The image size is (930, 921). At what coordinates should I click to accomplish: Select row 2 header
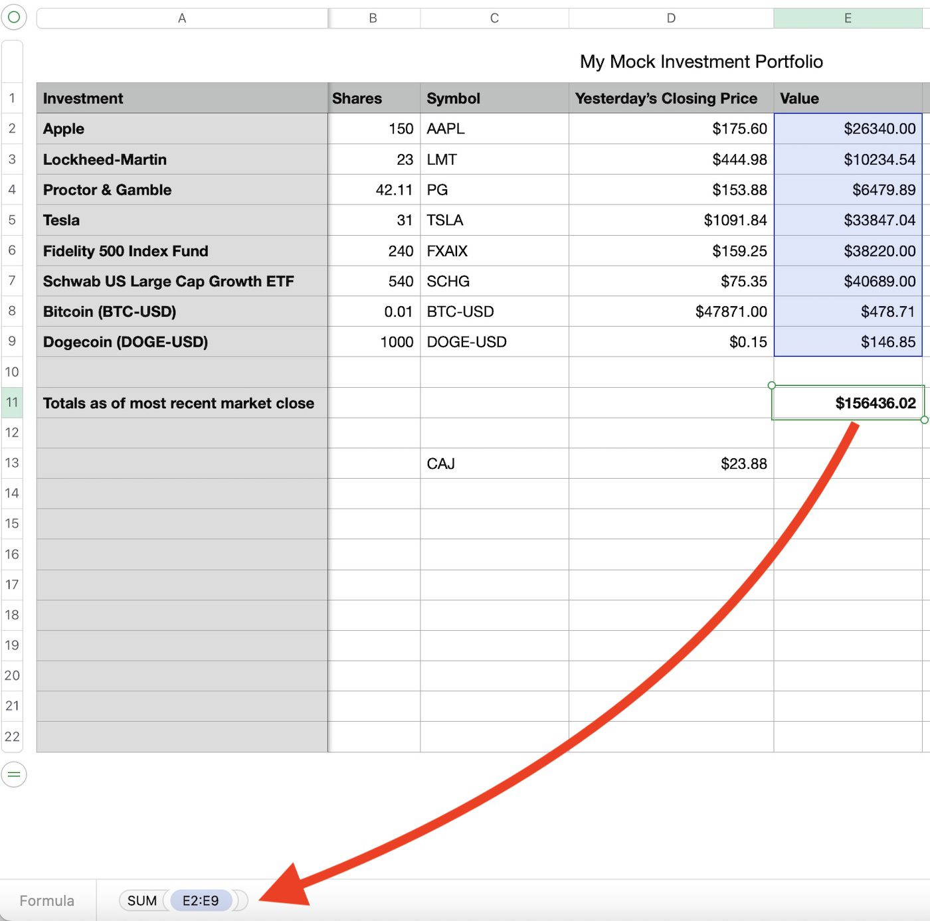(x=12, y=129)
